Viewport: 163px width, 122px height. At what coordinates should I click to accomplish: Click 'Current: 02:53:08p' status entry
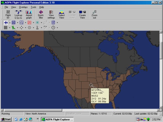(123, 114)
